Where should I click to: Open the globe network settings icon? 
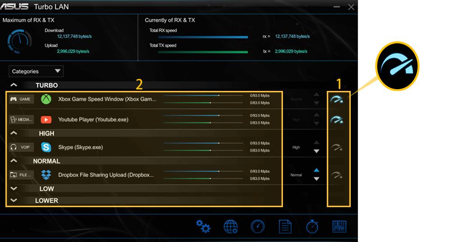[231, 227]
